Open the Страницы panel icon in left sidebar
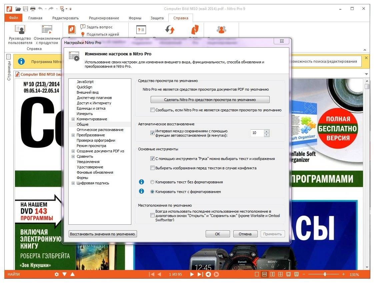This screenshot has width=376, height=285. click(9, 57)
